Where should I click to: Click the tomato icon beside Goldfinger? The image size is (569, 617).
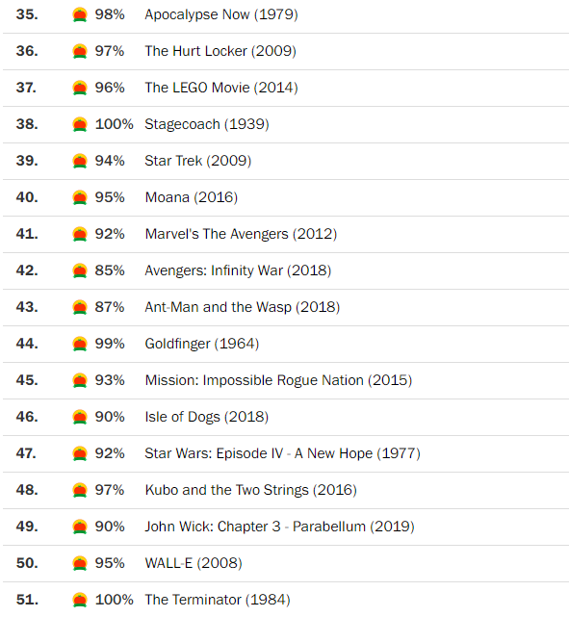[x=80, y=345]
